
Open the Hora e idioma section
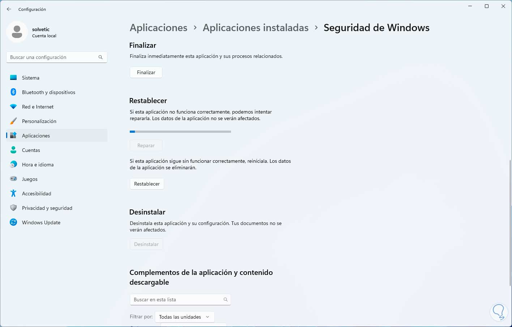click(x=57, y=165)
